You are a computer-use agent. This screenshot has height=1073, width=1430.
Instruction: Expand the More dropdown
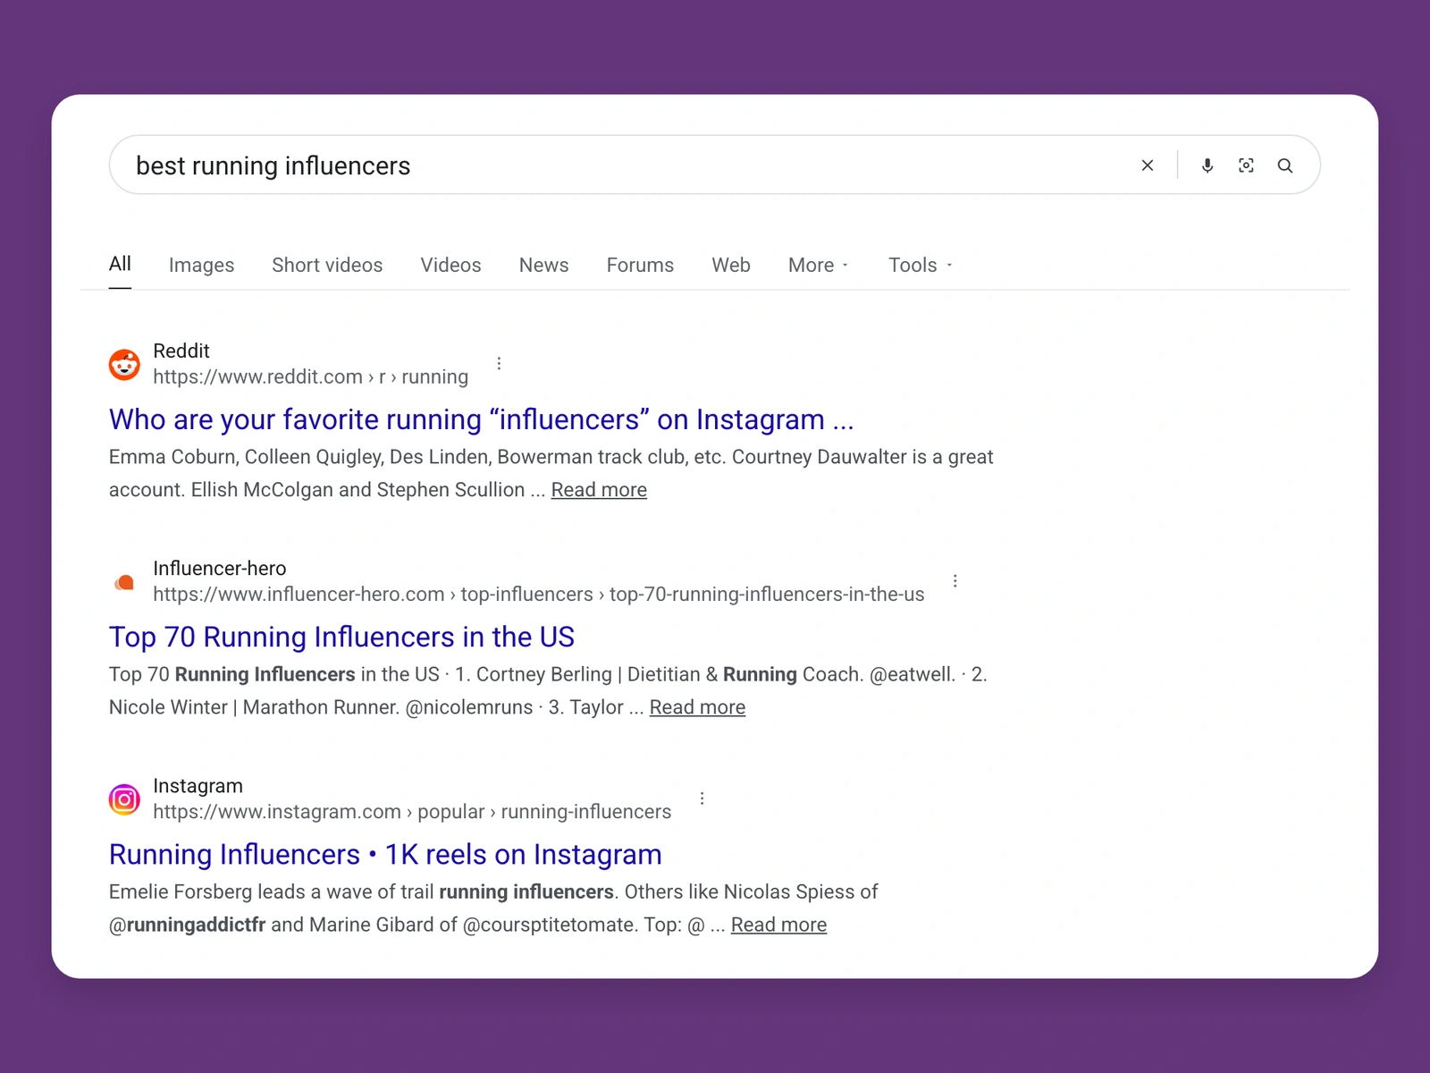[x=819, y=266]
